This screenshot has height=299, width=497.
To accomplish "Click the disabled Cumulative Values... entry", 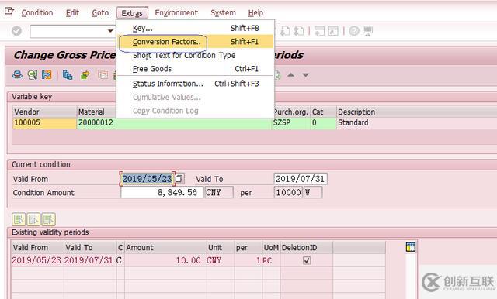I will coord(195,98).
